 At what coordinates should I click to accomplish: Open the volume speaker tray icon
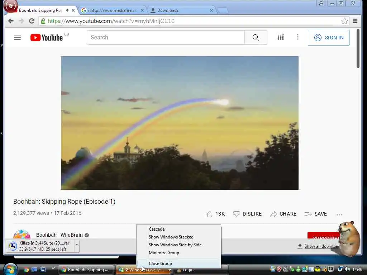click(x=347, y=269)
